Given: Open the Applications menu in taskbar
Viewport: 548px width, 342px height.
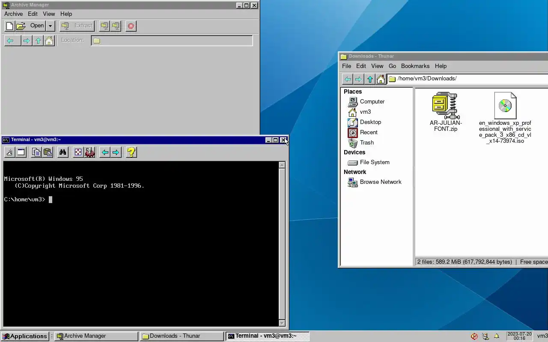Looking at the screenshot, I should click(x=25, y=336).
